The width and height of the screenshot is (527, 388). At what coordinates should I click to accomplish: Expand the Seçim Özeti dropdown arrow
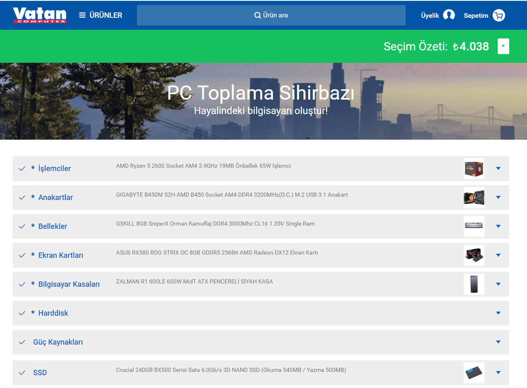(x=503, y=46)
